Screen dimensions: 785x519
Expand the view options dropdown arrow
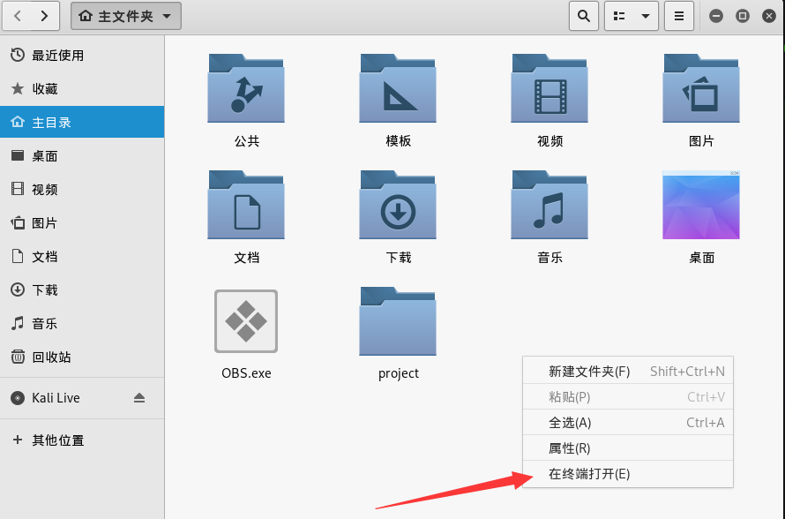pos(646,16)
